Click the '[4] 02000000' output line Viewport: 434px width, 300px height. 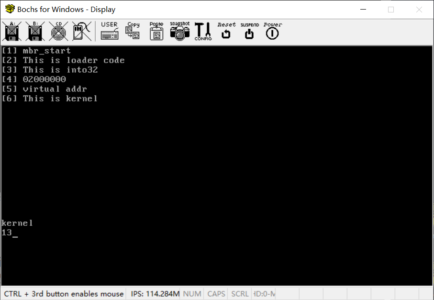click(x=34, y=79)
